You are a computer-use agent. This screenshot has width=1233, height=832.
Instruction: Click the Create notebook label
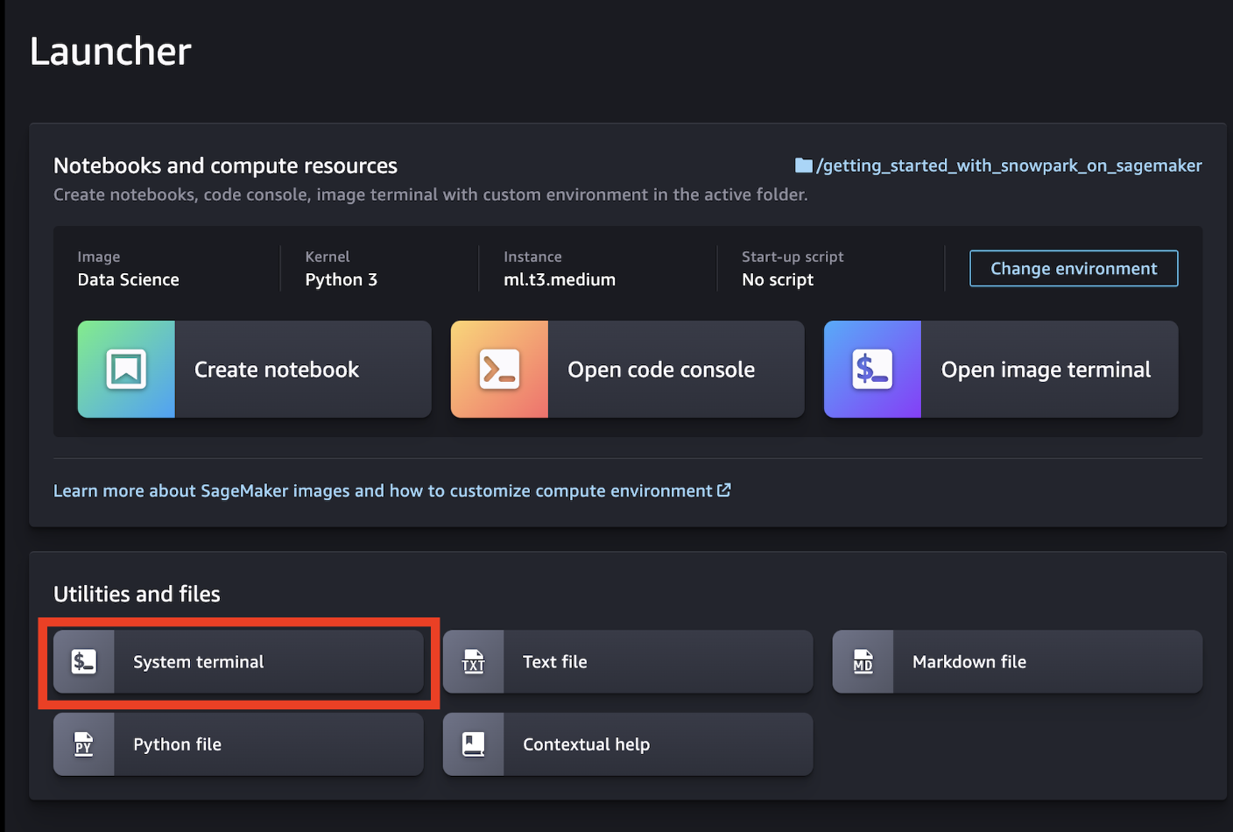coord(277,370)
